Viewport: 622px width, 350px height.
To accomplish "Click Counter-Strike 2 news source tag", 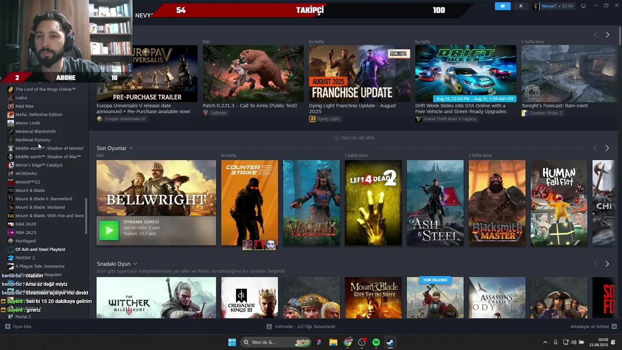I will pyautogui.click(x=542, y=113).
